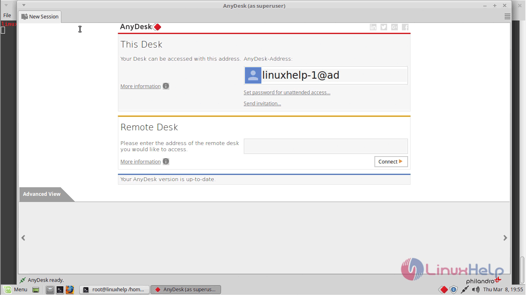Open AnyDesk's LinkedIn page icon
526x295 pixels.
click(x=373, y=27)
